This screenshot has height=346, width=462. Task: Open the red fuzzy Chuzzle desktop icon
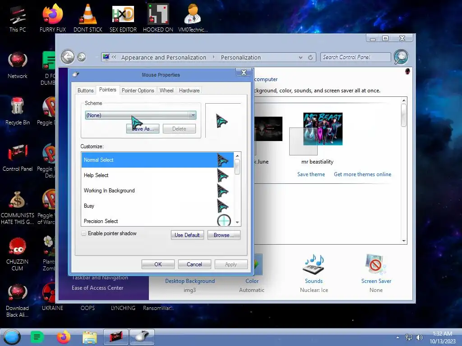tap(18, 254)
